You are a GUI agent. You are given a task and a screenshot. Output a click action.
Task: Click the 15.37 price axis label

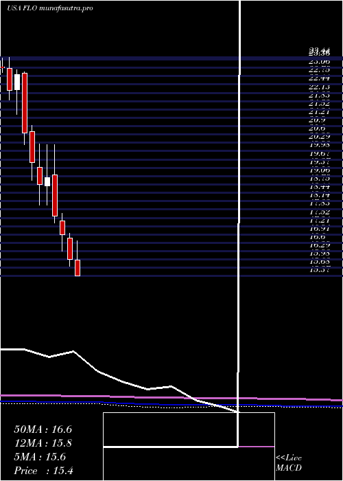[x=319, y=271]
